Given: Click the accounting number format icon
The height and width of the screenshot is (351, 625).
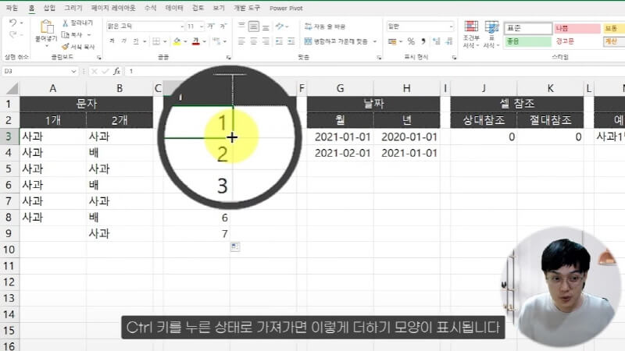Looking at the screenshot, I should click(392, 41).
